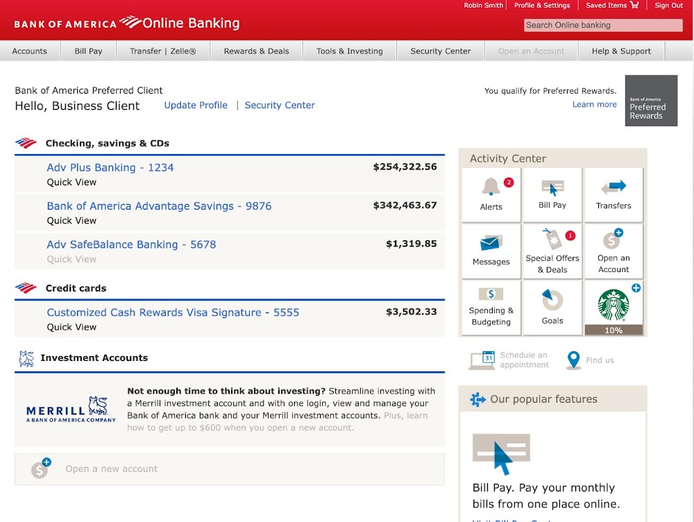Open the Messages envelope icon

coord(491,243)
